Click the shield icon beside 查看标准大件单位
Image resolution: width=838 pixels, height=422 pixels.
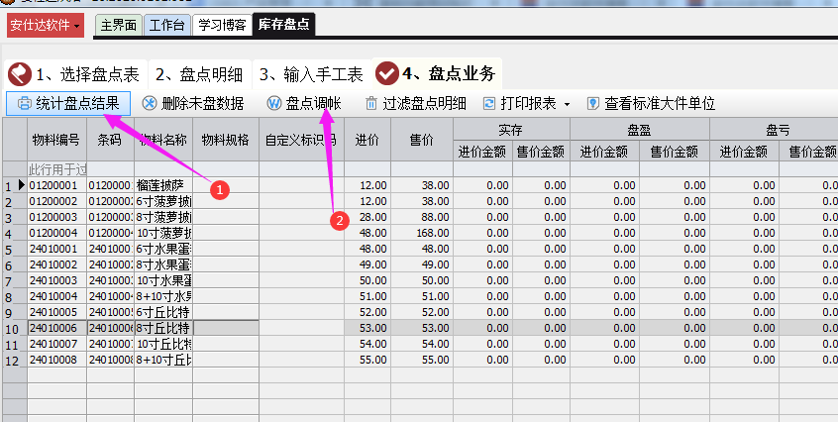592,103
